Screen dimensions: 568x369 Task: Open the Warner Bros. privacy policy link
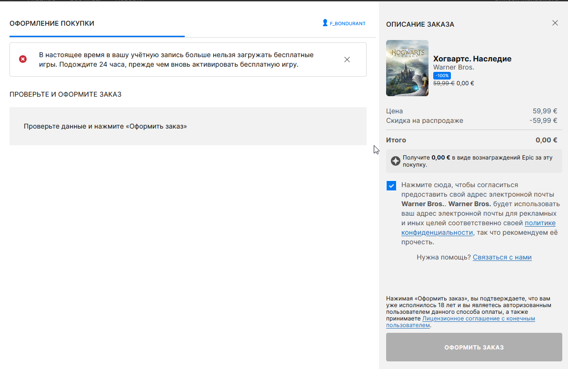pos(540,223)
